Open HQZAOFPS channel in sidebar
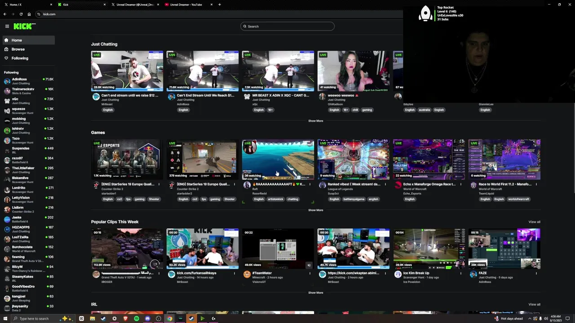The width and height of the screenshot is (575, 323). click(28, 229)
